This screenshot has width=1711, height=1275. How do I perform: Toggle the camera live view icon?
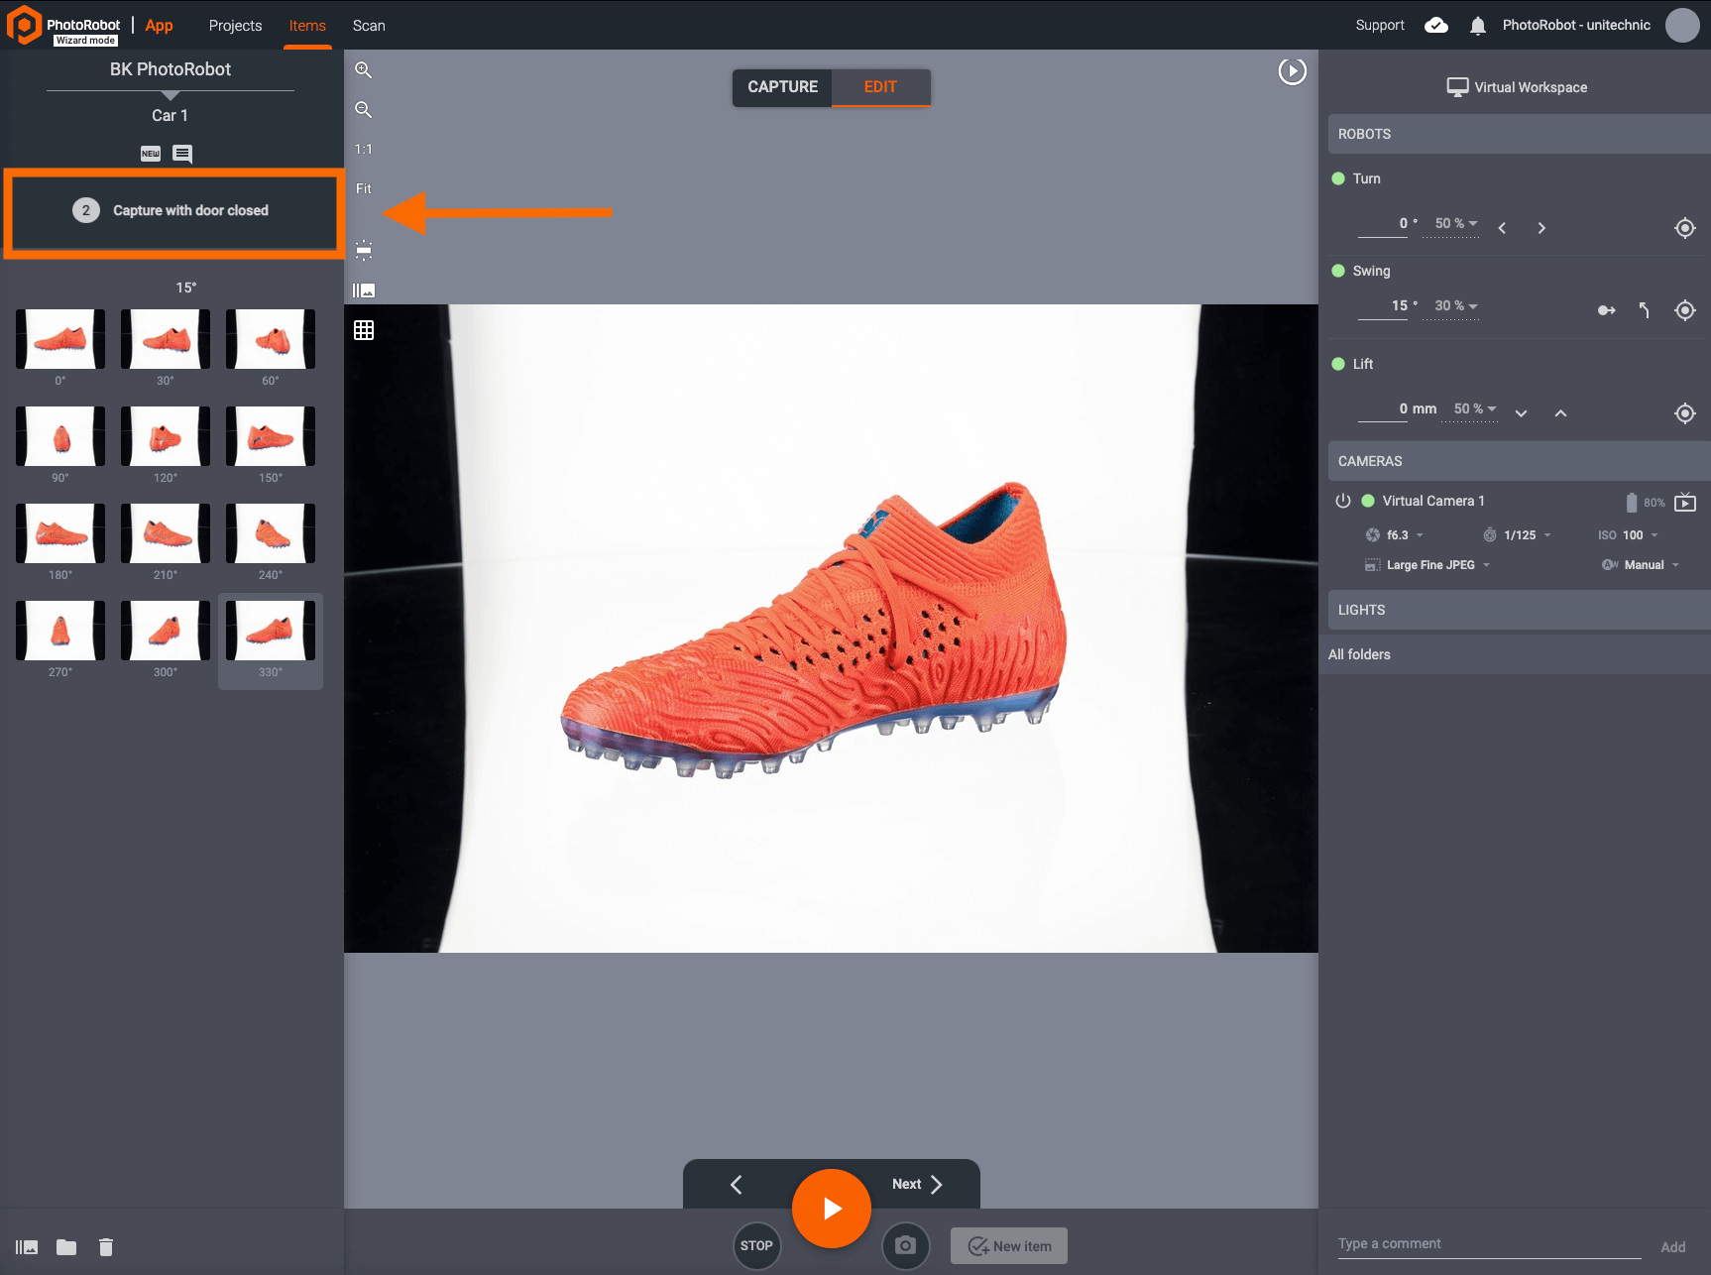(1685, 503)
